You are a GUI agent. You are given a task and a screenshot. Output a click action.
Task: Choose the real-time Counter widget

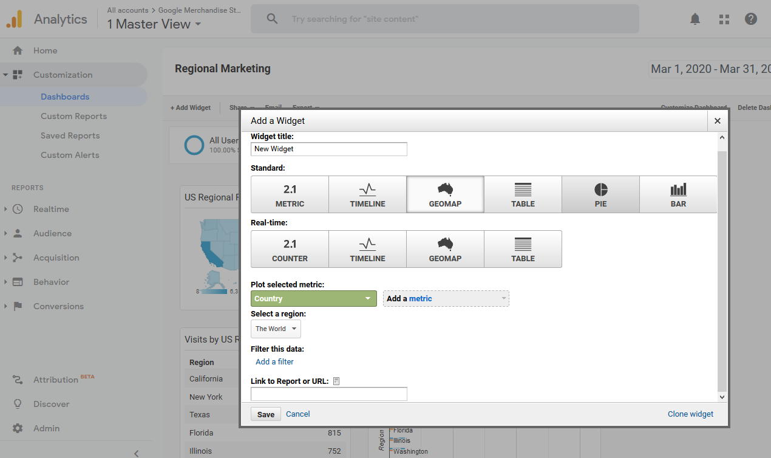pyautogui.click(x=290, y=249)
